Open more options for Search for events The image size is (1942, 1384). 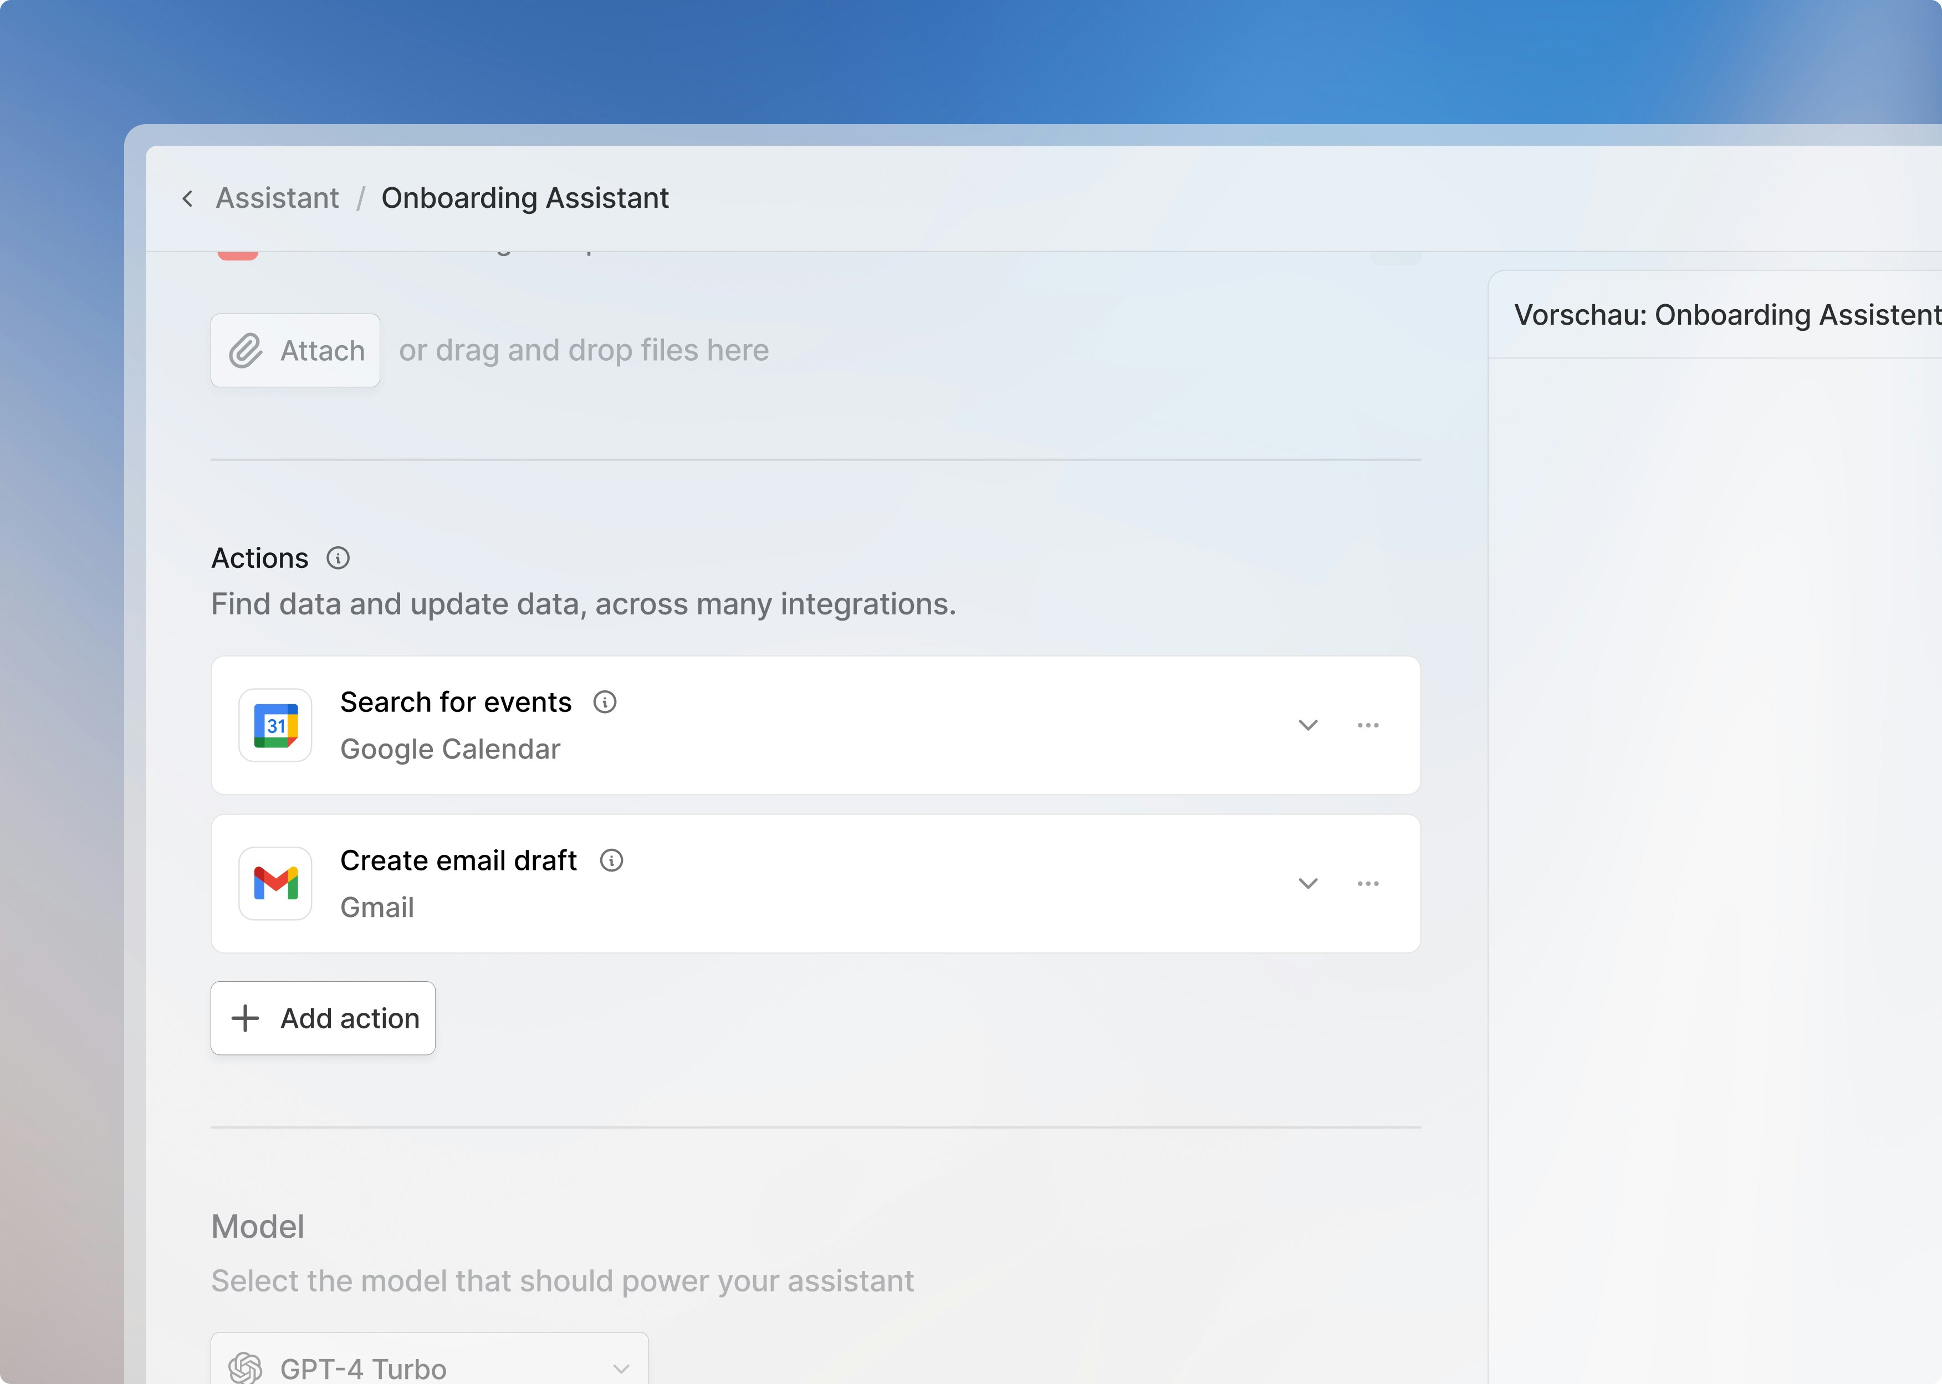pos(1367,725)
